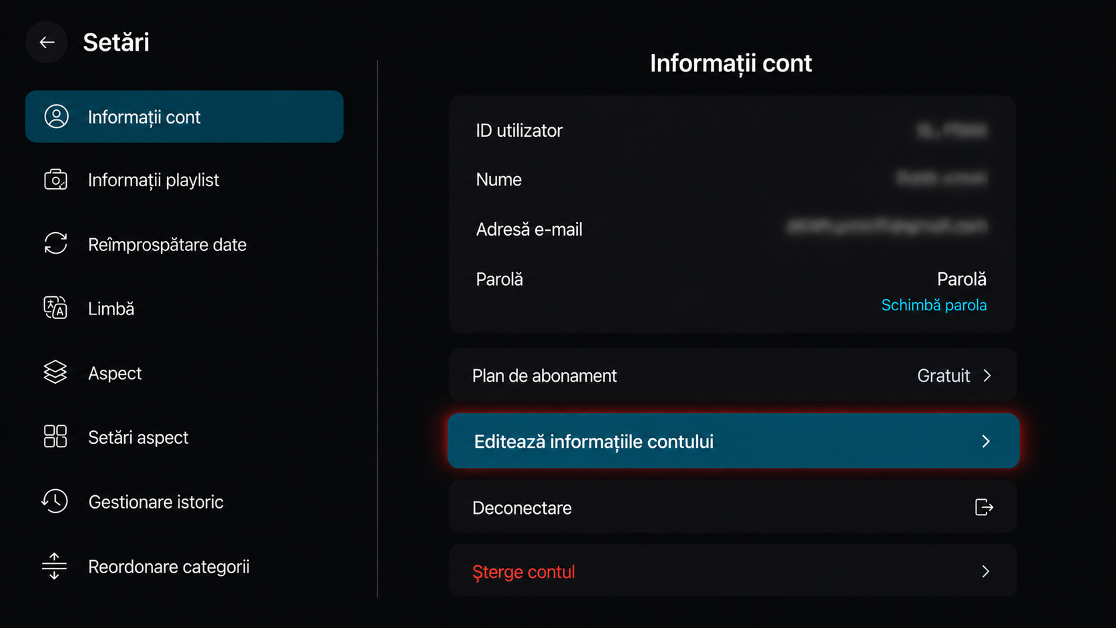
Task: Choose the stacked layers icon for Aspect
Action: (55, 372)
